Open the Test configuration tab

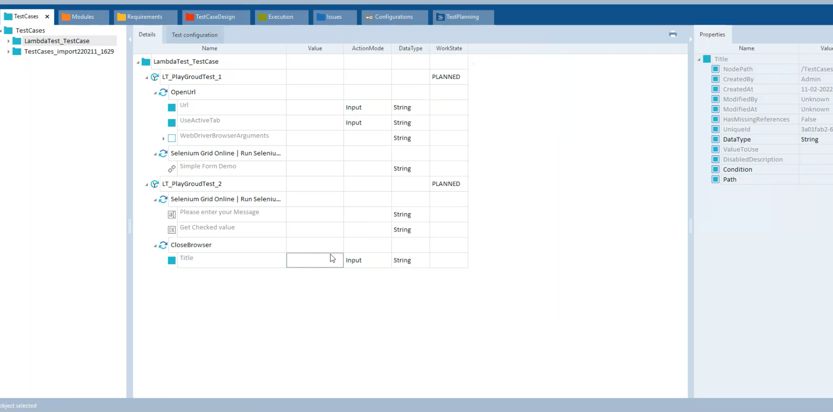click(x=195, y=35)
